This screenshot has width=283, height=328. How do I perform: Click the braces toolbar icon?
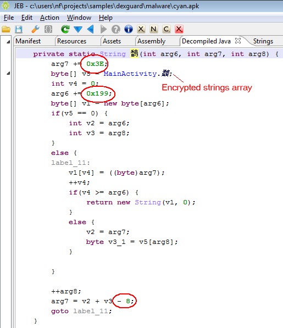click(x=48, y=29)
